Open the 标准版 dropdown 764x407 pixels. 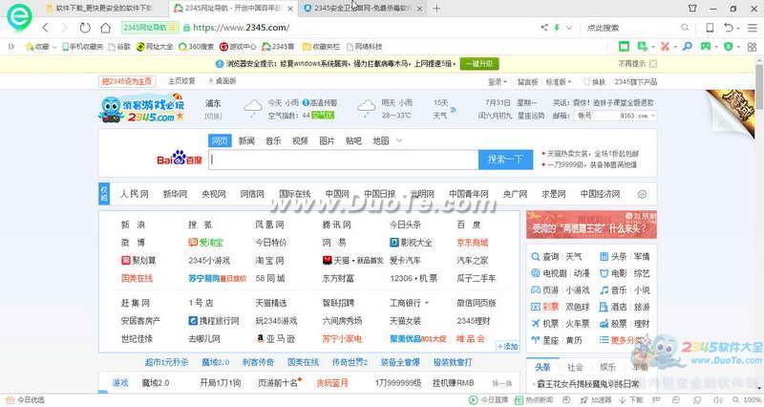[x=559, y=81]
